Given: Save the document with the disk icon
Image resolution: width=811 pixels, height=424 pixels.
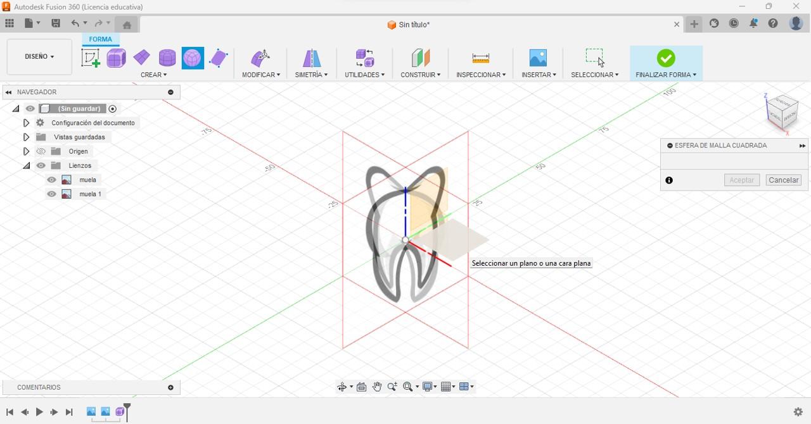Looking at the screenshot, I should [56, 23].
